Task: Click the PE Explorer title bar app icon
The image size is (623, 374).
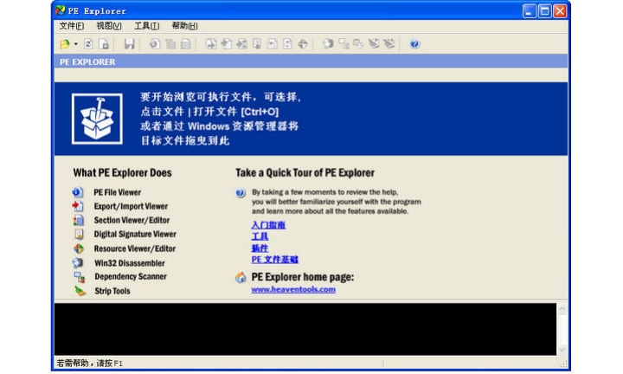Action: 60,10
